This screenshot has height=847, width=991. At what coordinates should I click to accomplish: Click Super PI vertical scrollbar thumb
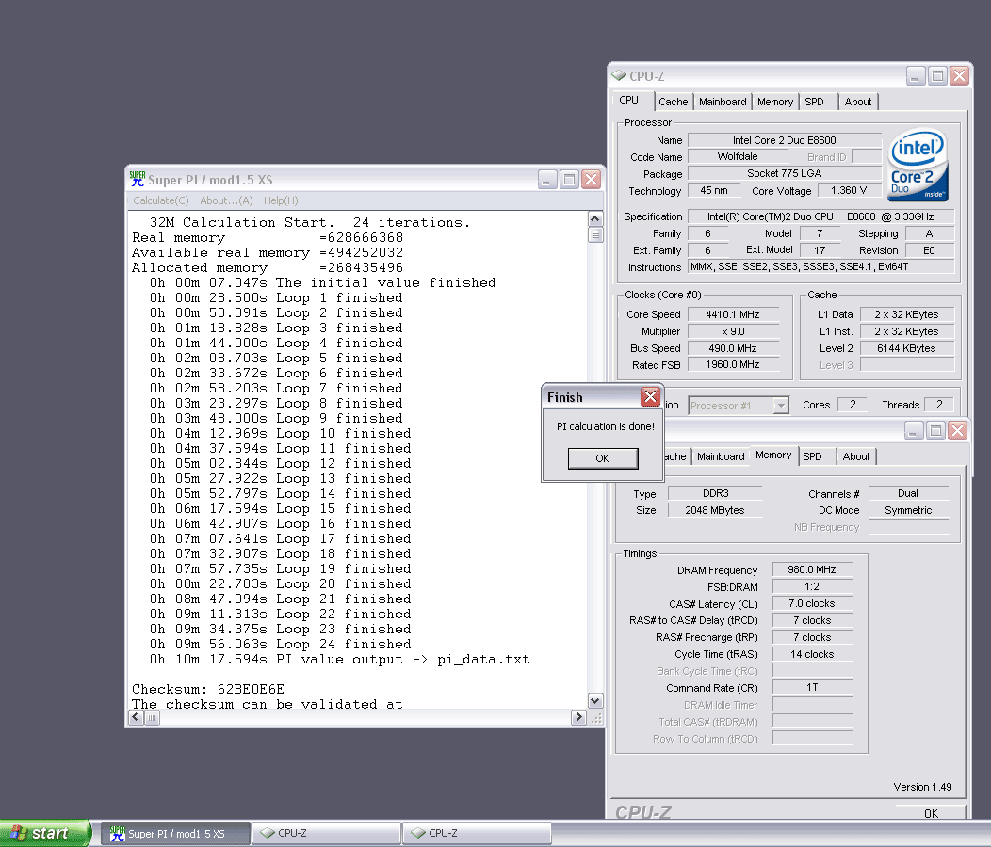click(594, 234)
